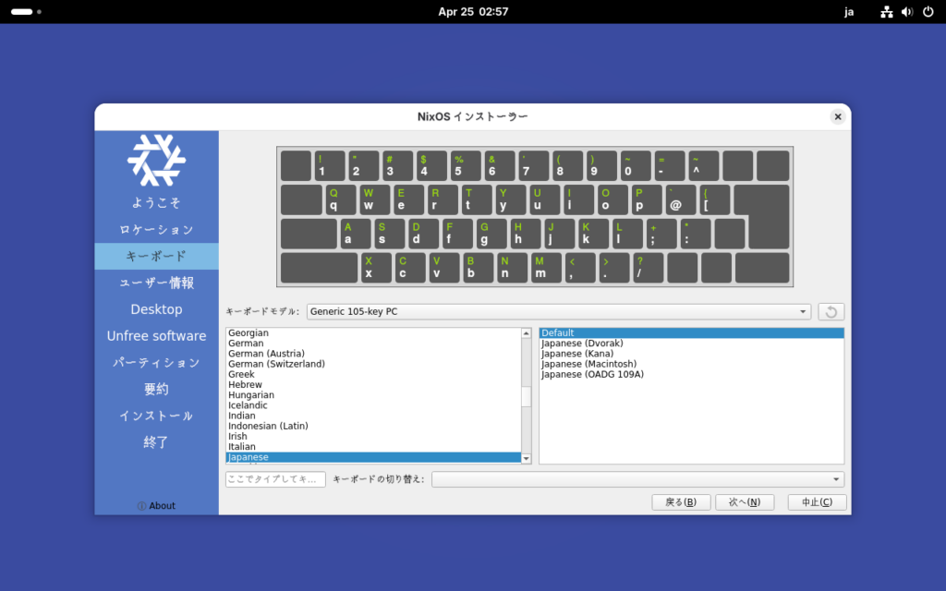Click the reset keyboard model icon button
The height and width of the screenshot is (591, 946).
[831, 312]
